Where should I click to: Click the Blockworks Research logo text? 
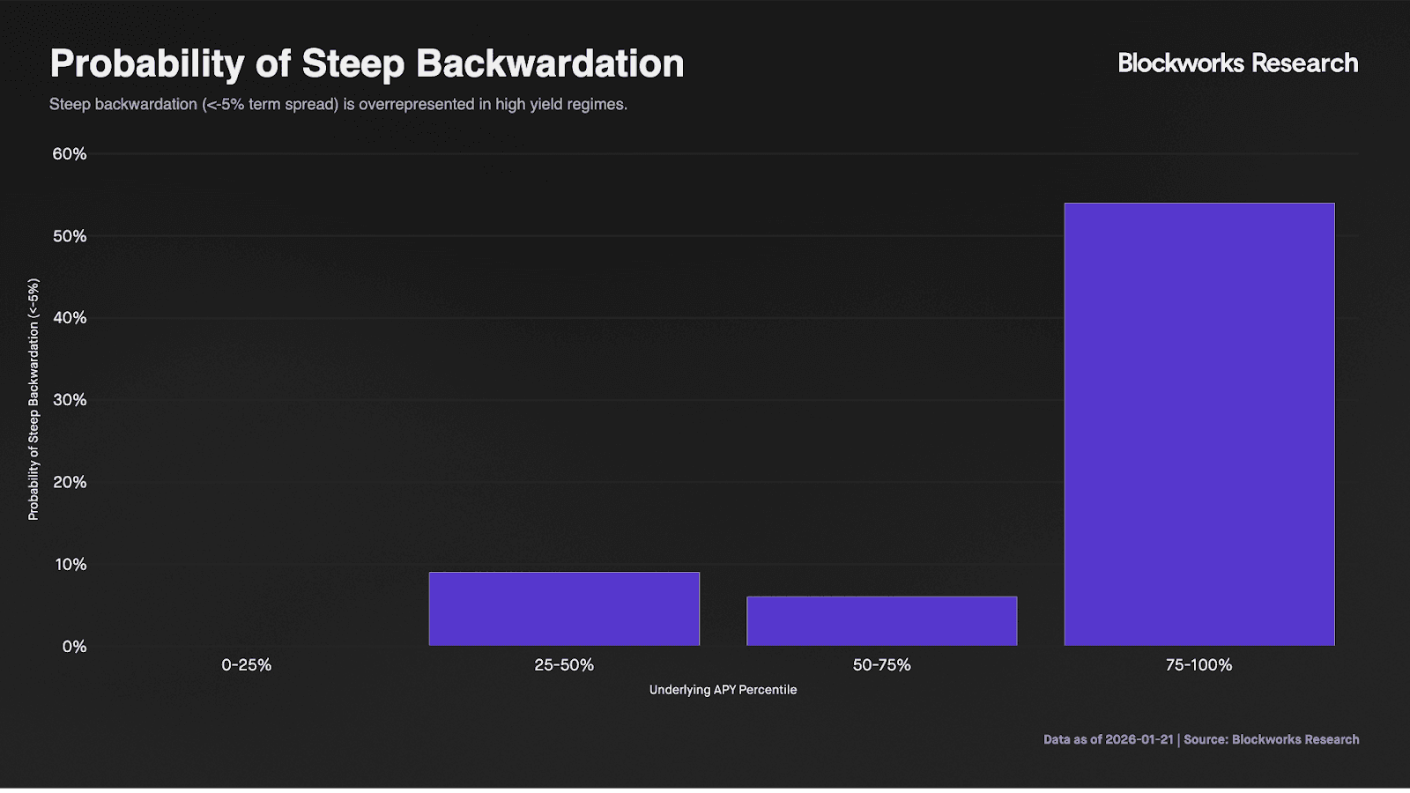click(1237, 63)
